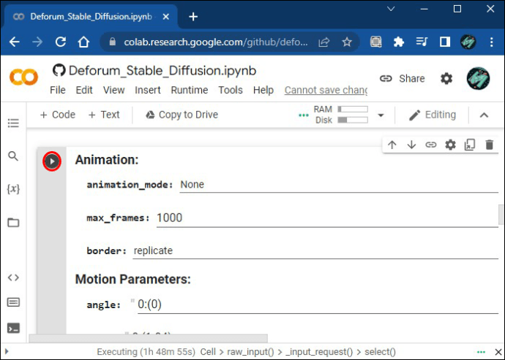Open find and replace in the sidebar
The height and width of the screenshot is (360, 505).
(13, 156)
